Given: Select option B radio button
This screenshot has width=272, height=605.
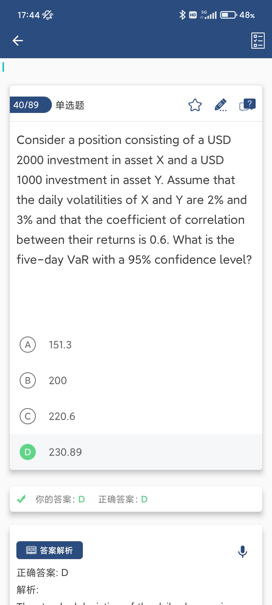Looking at the screenshot, I should (x=28, y=380).
